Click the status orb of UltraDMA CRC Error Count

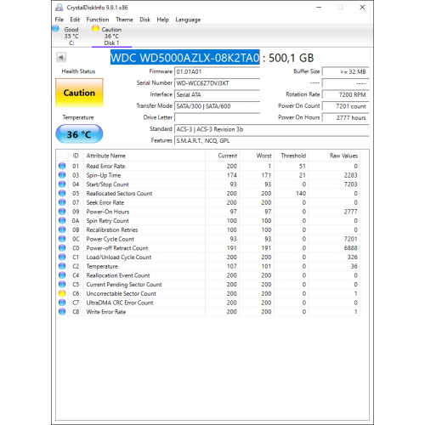62,303
